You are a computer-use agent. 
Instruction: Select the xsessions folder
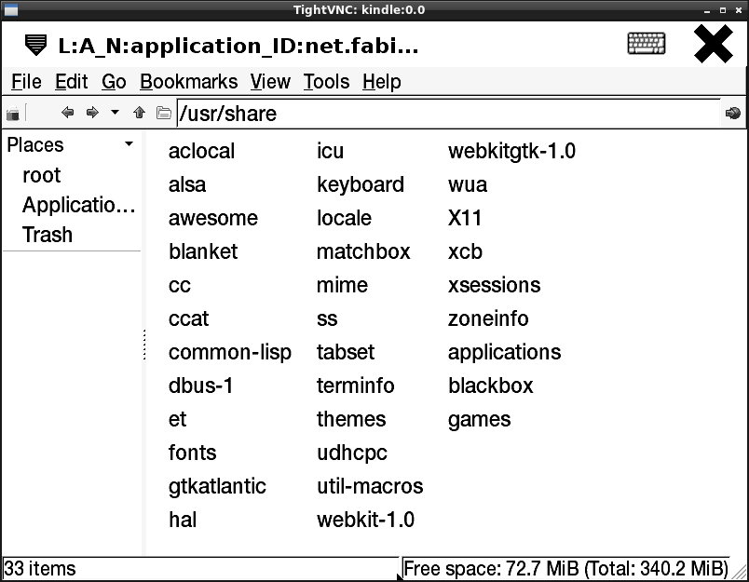point(494,286)
